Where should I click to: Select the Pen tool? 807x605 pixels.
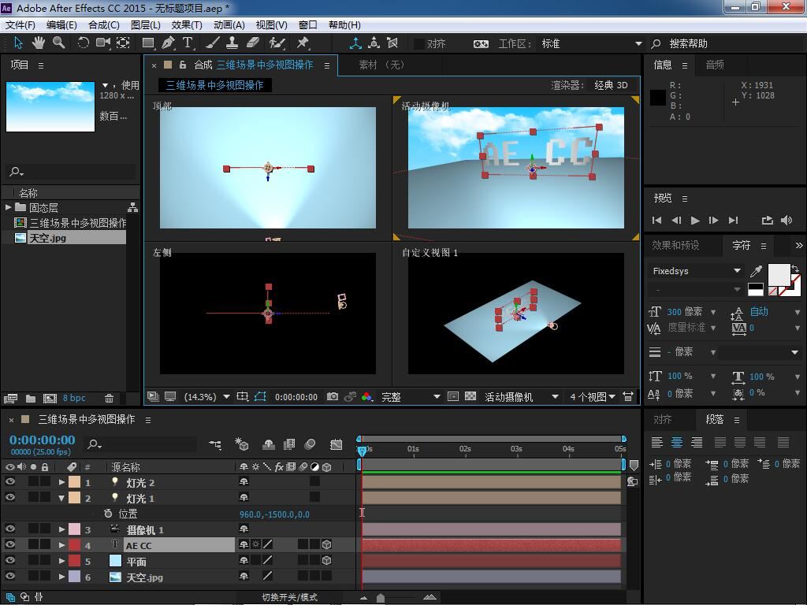[168, 43]
